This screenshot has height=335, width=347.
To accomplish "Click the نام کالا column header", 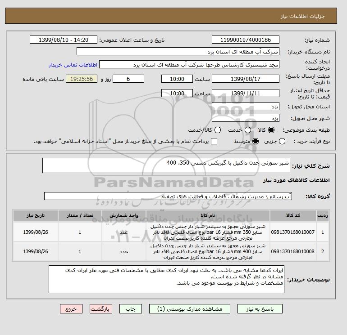I will (x=208, y=215).
